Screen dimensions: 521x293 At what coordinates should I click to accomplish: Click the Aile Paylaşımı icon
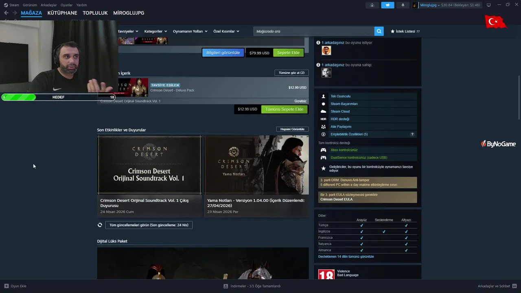pyautogui.click(x=324, y=127)
